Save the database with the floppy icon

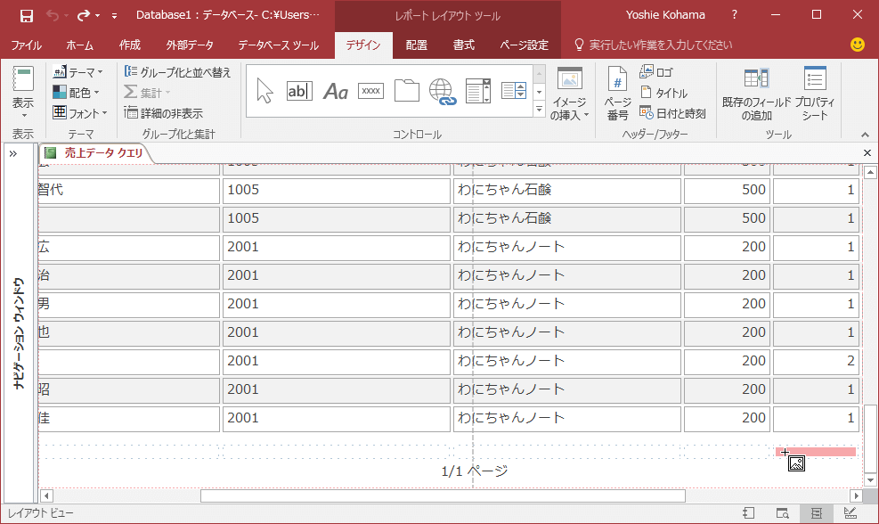[27, 16]
